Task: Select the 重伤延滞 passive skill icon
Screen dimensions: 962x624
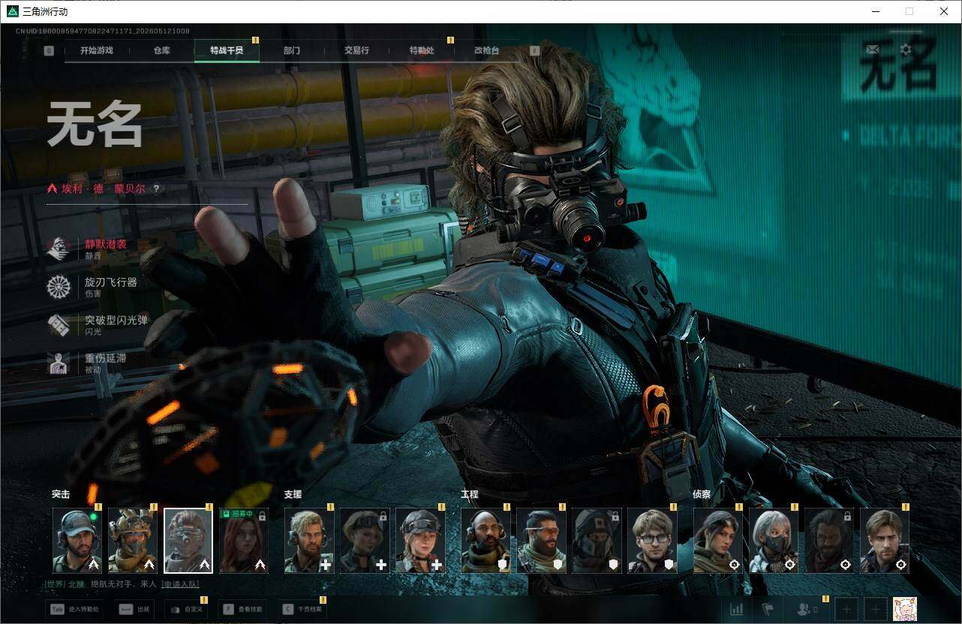Action: (58, 363)
